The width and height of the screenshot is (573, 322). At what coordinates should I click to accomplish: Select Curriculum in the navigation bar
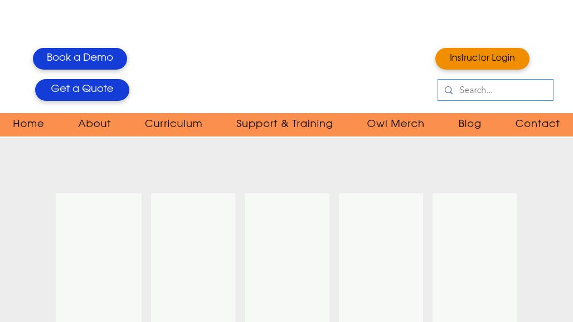click(173, 124)
